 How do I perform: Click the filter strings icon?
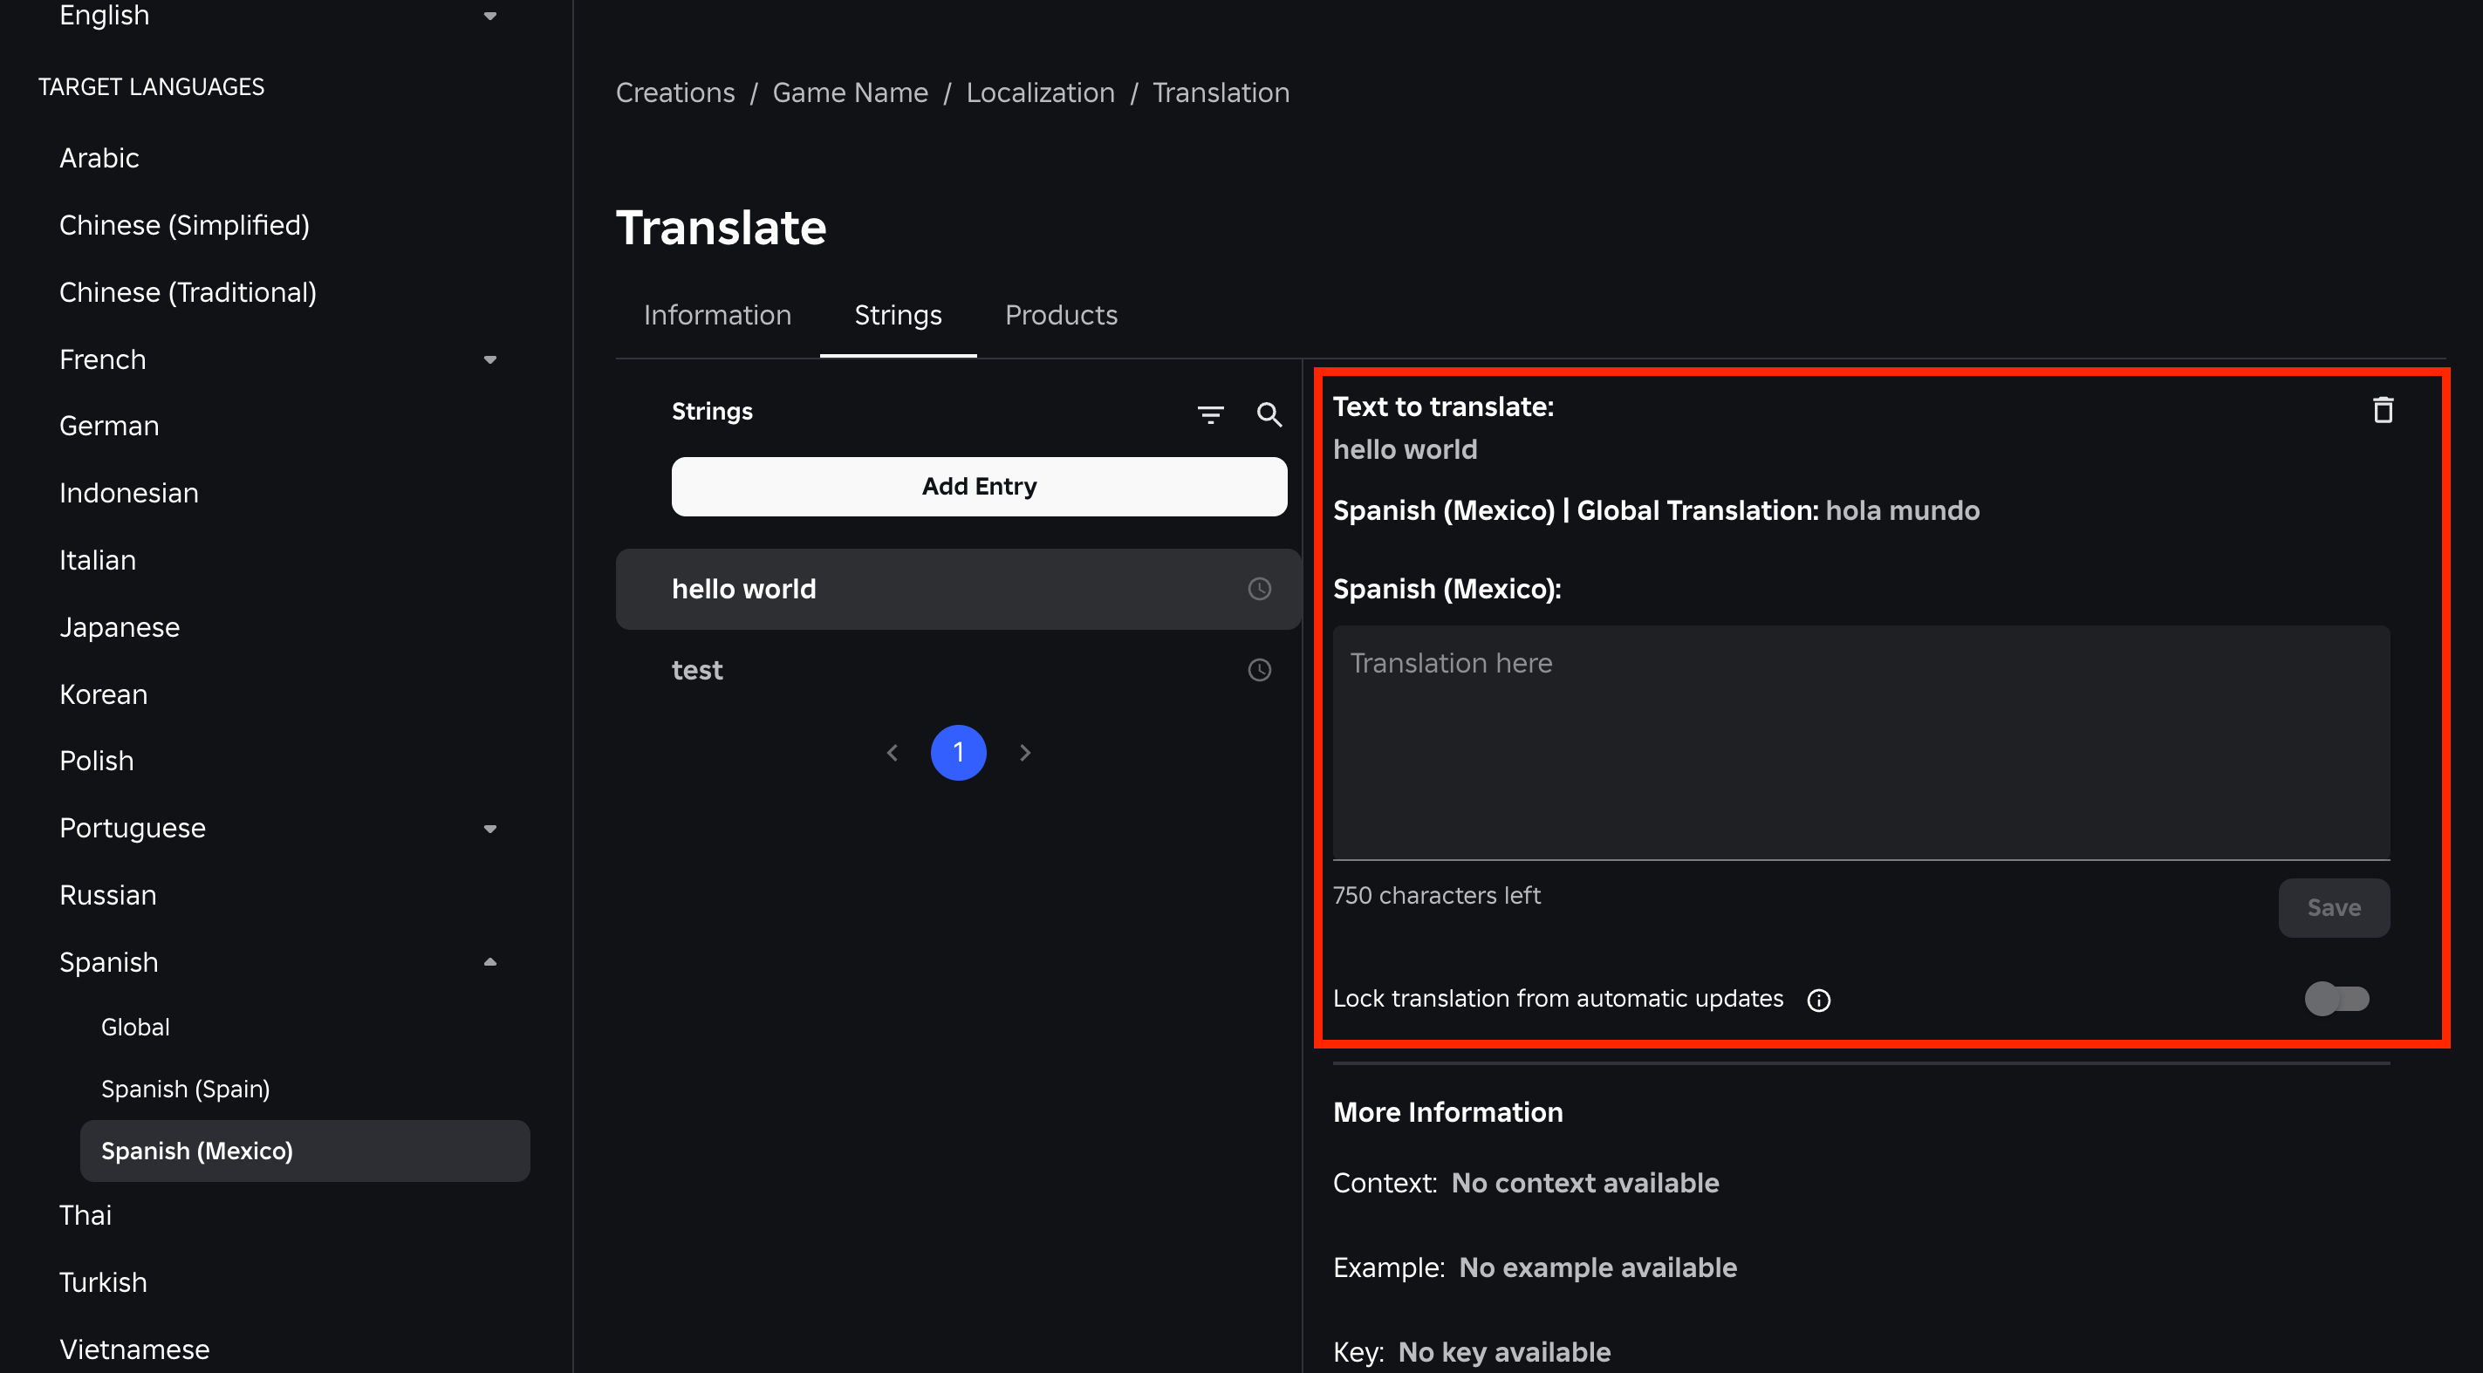point(1210,414)
